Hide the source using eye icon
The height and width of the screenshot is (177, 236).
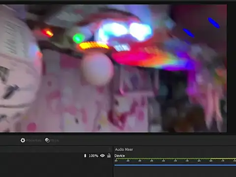coord(102,155)
